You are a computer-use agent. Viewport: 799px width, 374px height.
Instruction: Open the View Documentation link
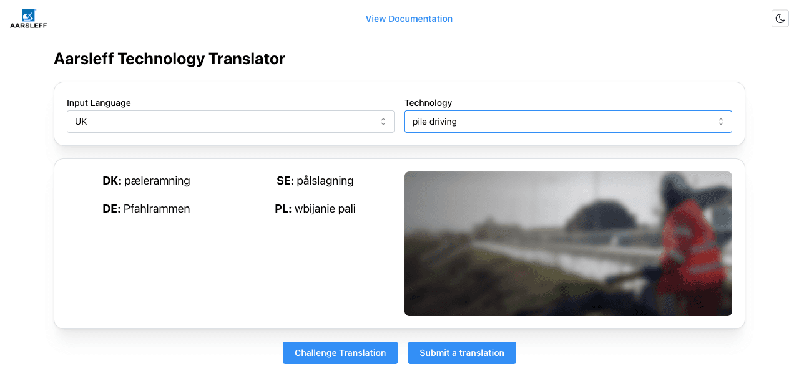tap(409, 19)
